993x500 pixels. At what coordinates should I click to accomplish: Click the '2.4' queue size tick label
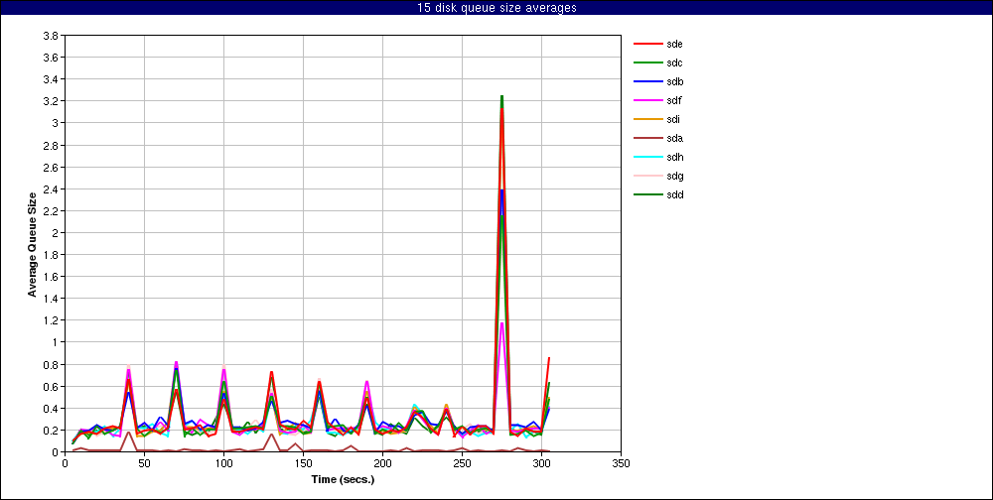51,189
